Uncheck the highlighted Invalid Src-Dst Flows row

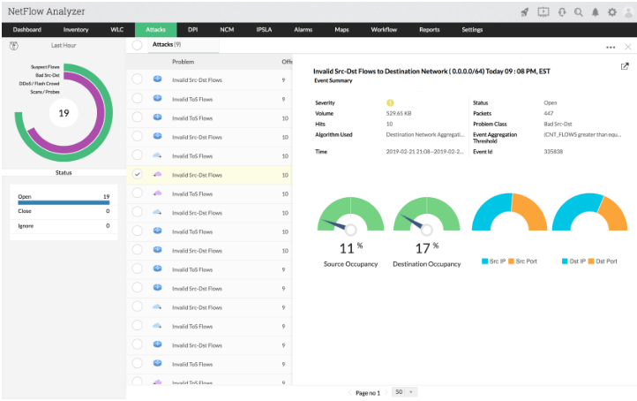tap(137, 174)
